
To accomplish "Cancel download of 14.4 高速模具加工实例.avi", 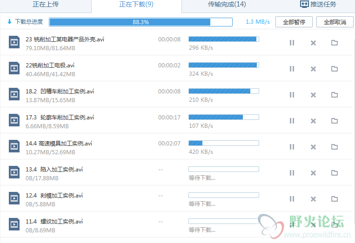I will tap(313, 147).
